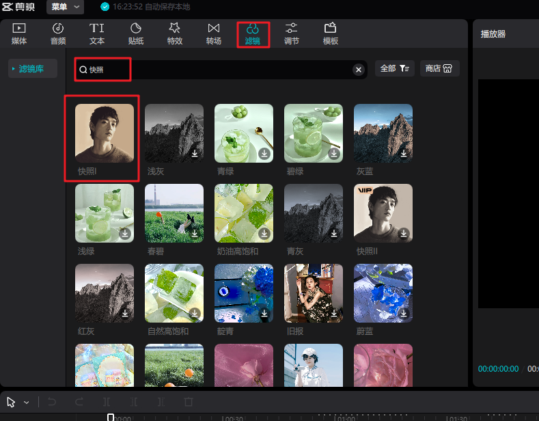The width and height of the screenshot is (539, 421).
Task: Select the 快照I filter thumbnail
Action: coord(105,133)
